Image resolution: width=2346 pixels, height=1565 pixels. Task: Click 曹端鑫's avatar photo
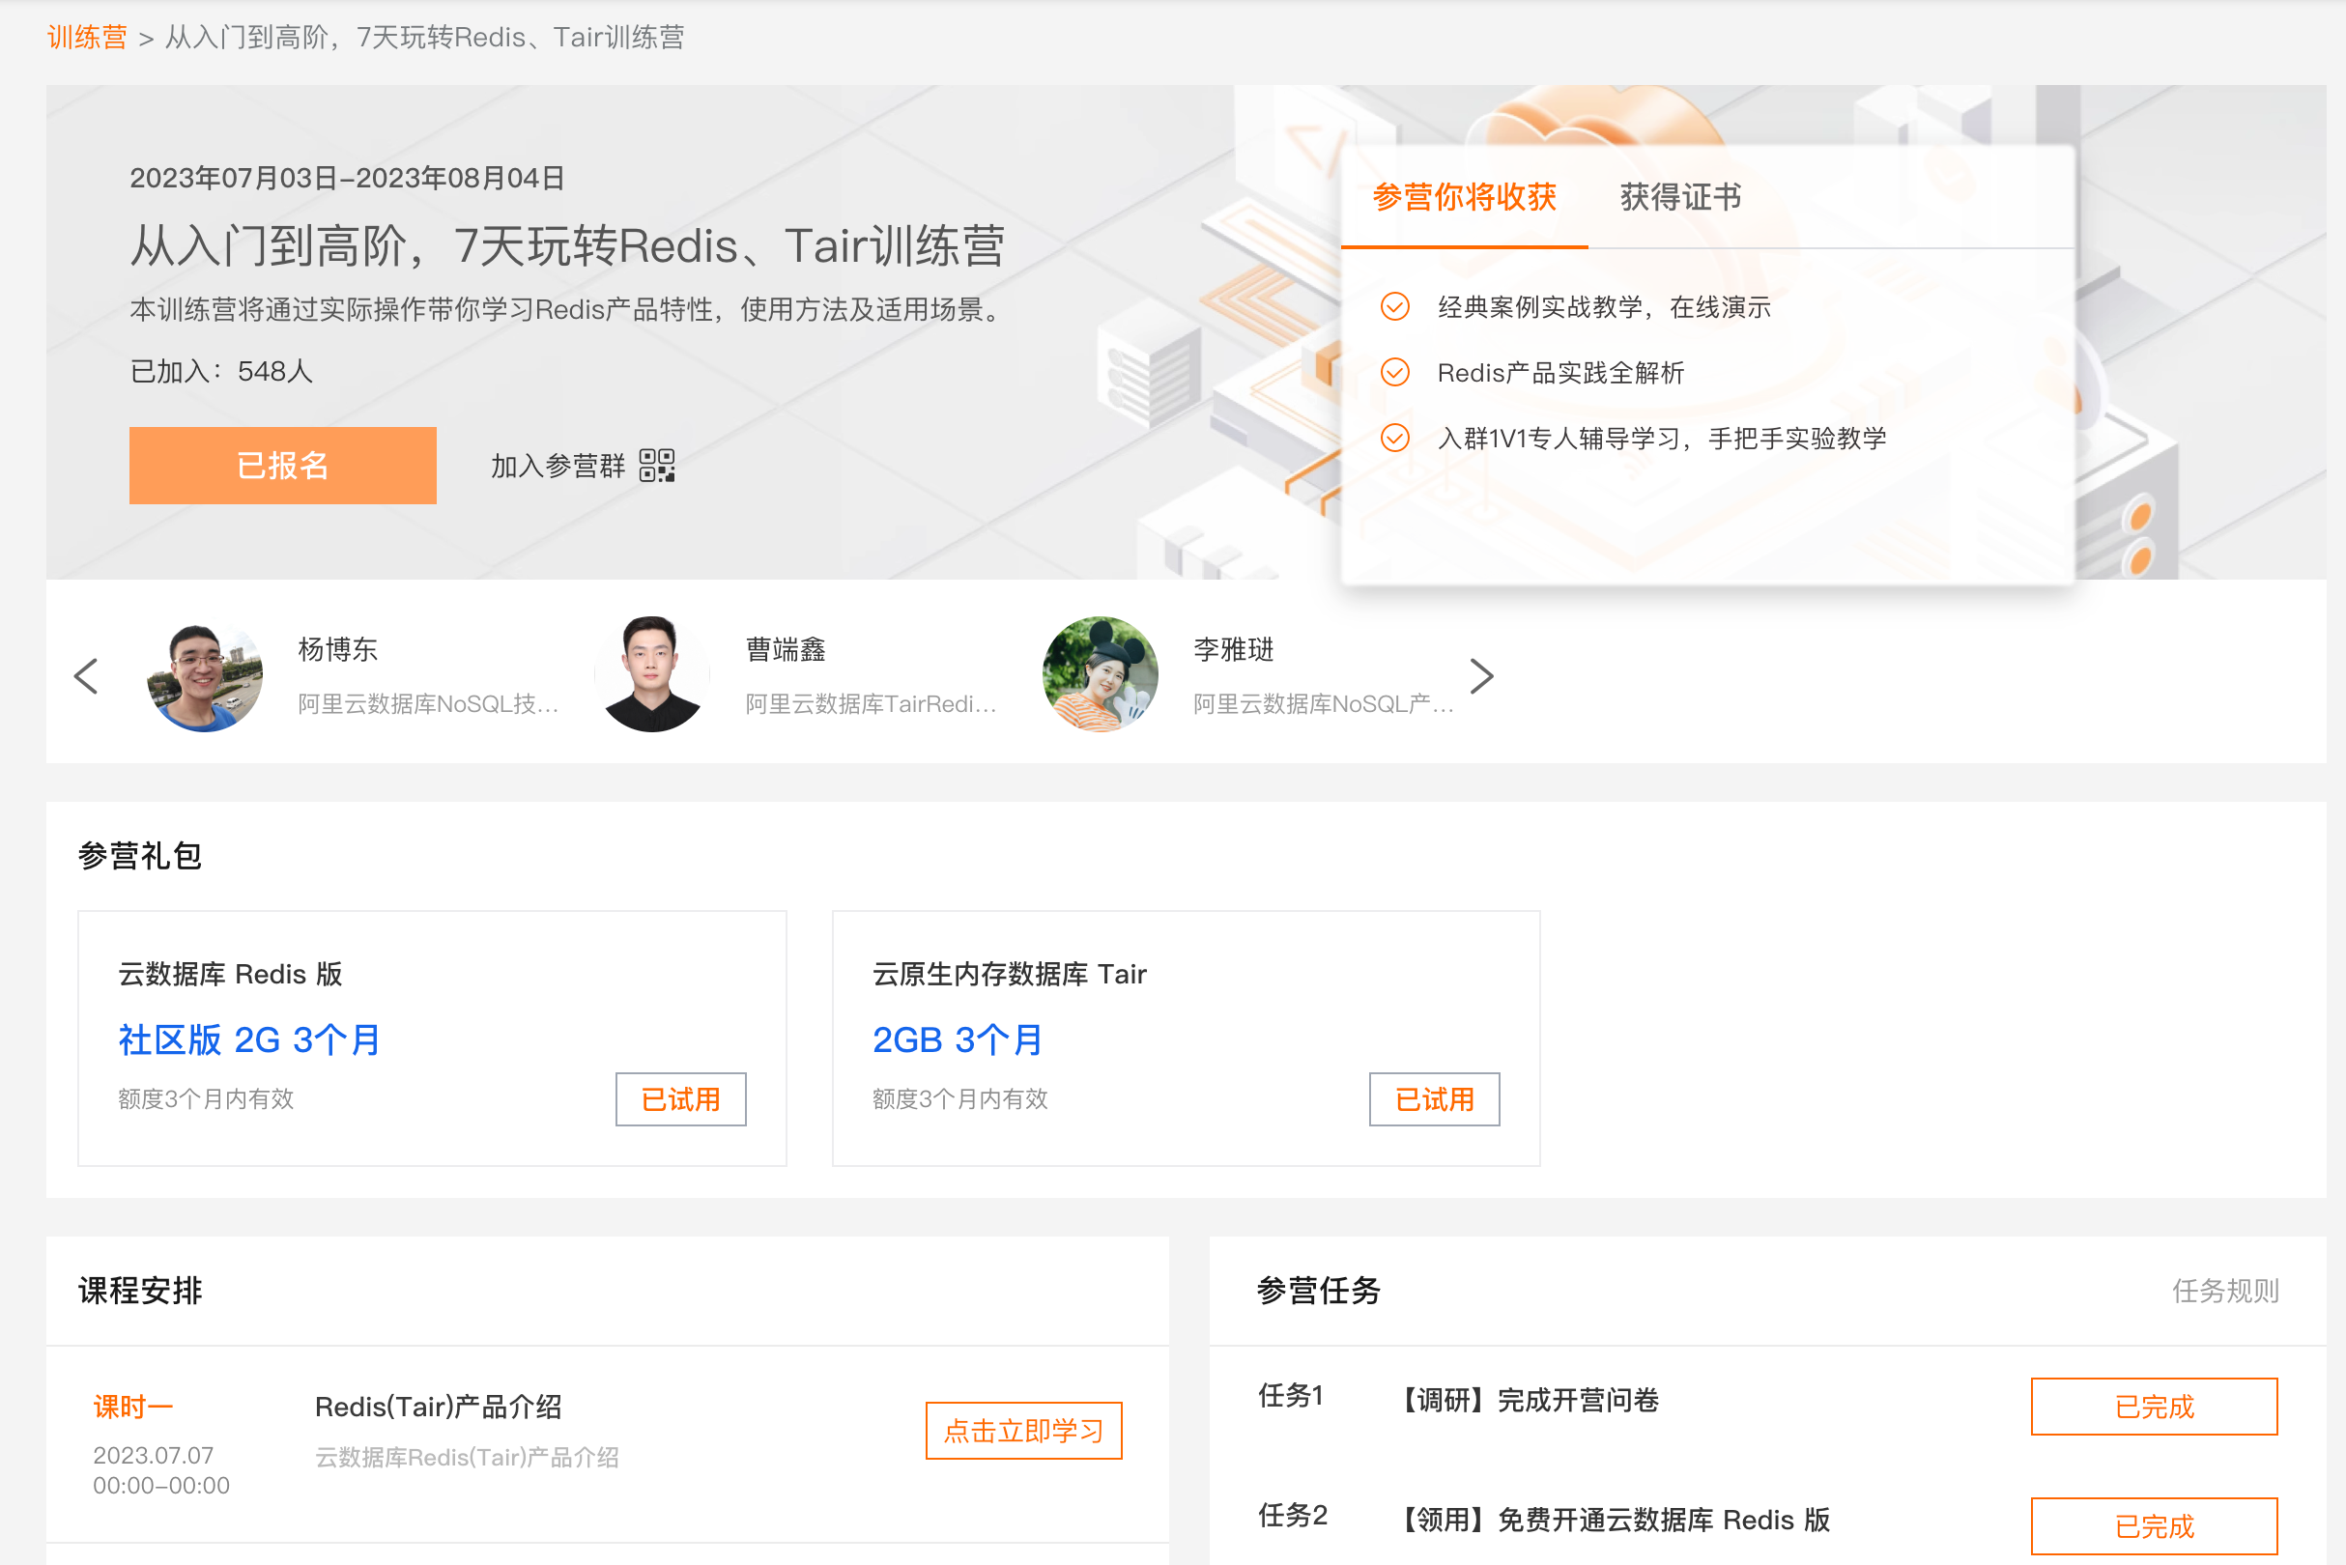(x=652, y=675)
